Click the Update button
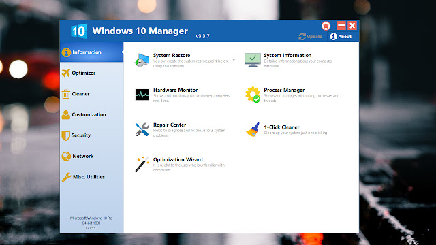This screenshot has width=436, height=245. coord(311,36)
